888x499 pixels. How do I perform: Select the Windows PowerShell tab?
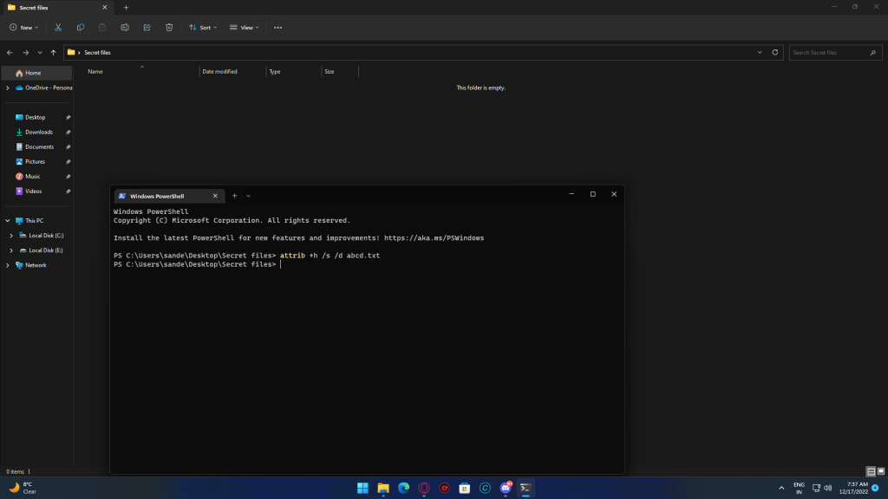coord(160,196)
